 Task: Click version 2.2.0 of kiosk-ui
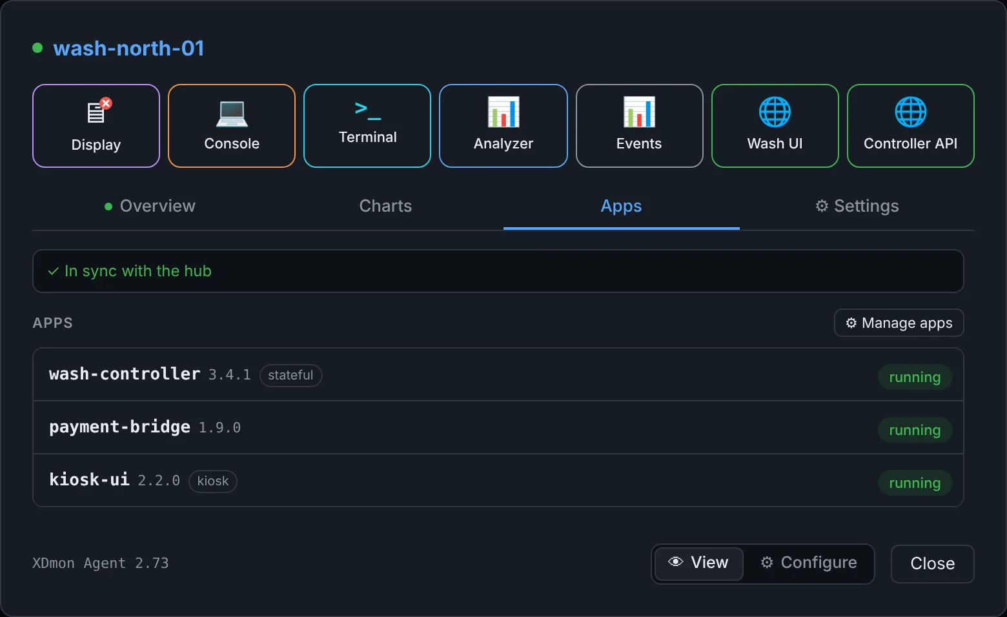click(x=159, y=481)
